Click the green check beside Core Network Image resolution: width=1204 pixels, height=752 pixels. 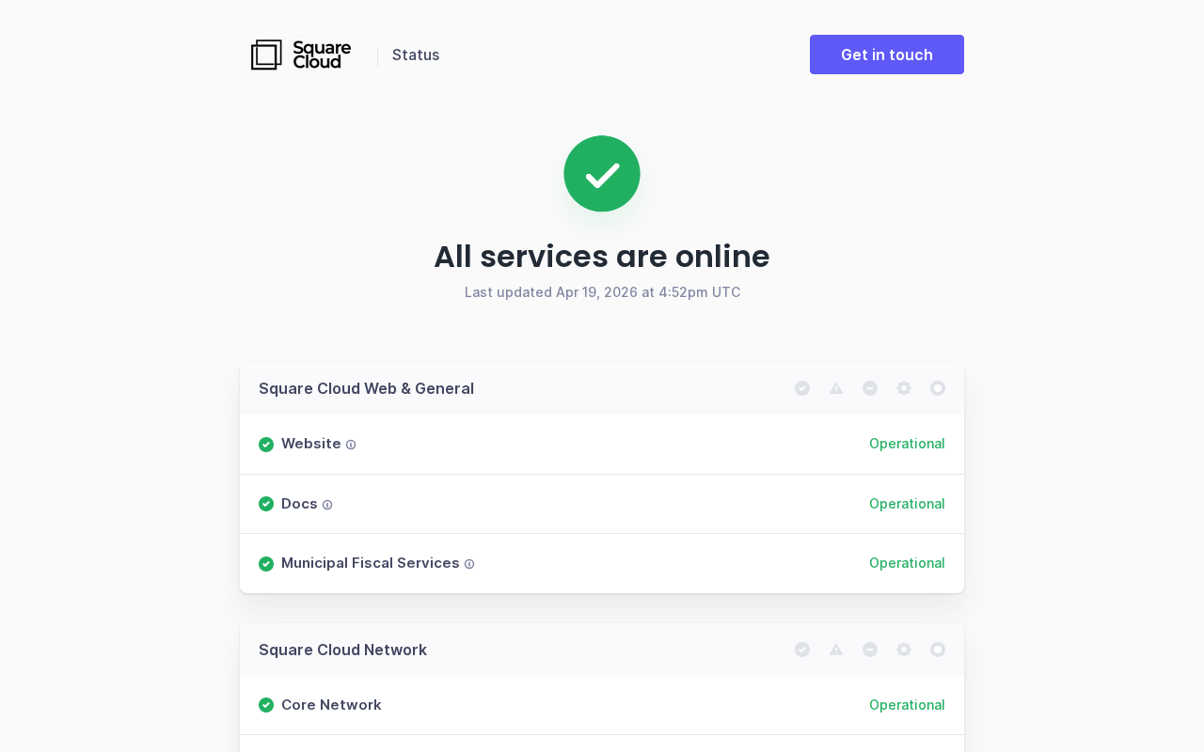tap(266, 705)
